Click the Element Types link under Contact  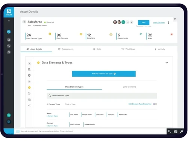coord(52,126)
